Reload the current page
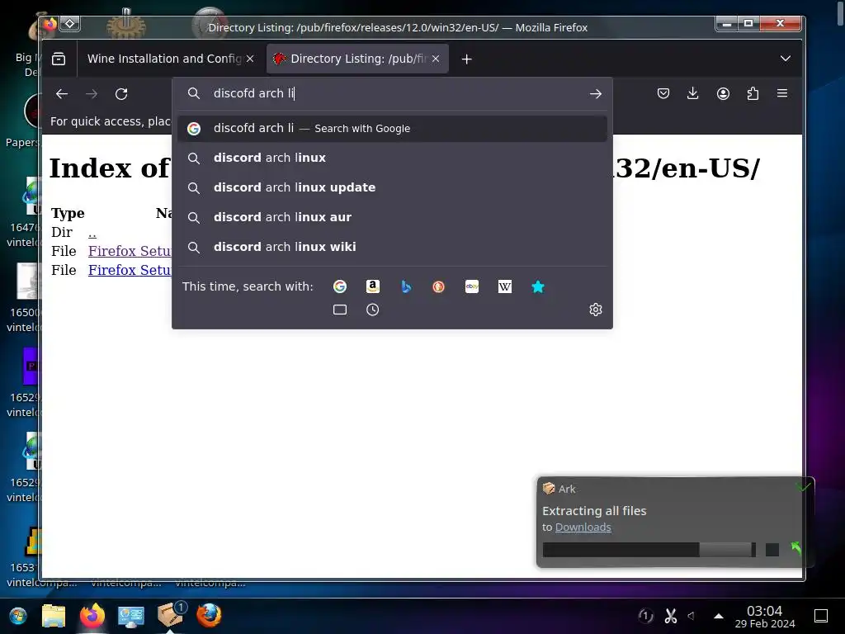 click(121, 94)
